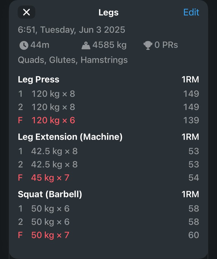The width and height of the screenshot is (217, 259).
Task: Tap the 1RM value 60 for Squat
Action: pos(194,235)
